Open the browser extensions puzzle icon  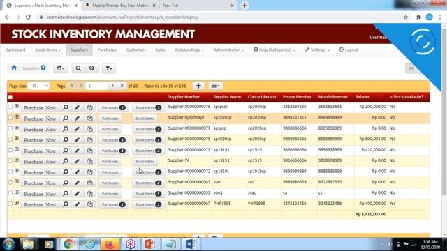point(418,17)
